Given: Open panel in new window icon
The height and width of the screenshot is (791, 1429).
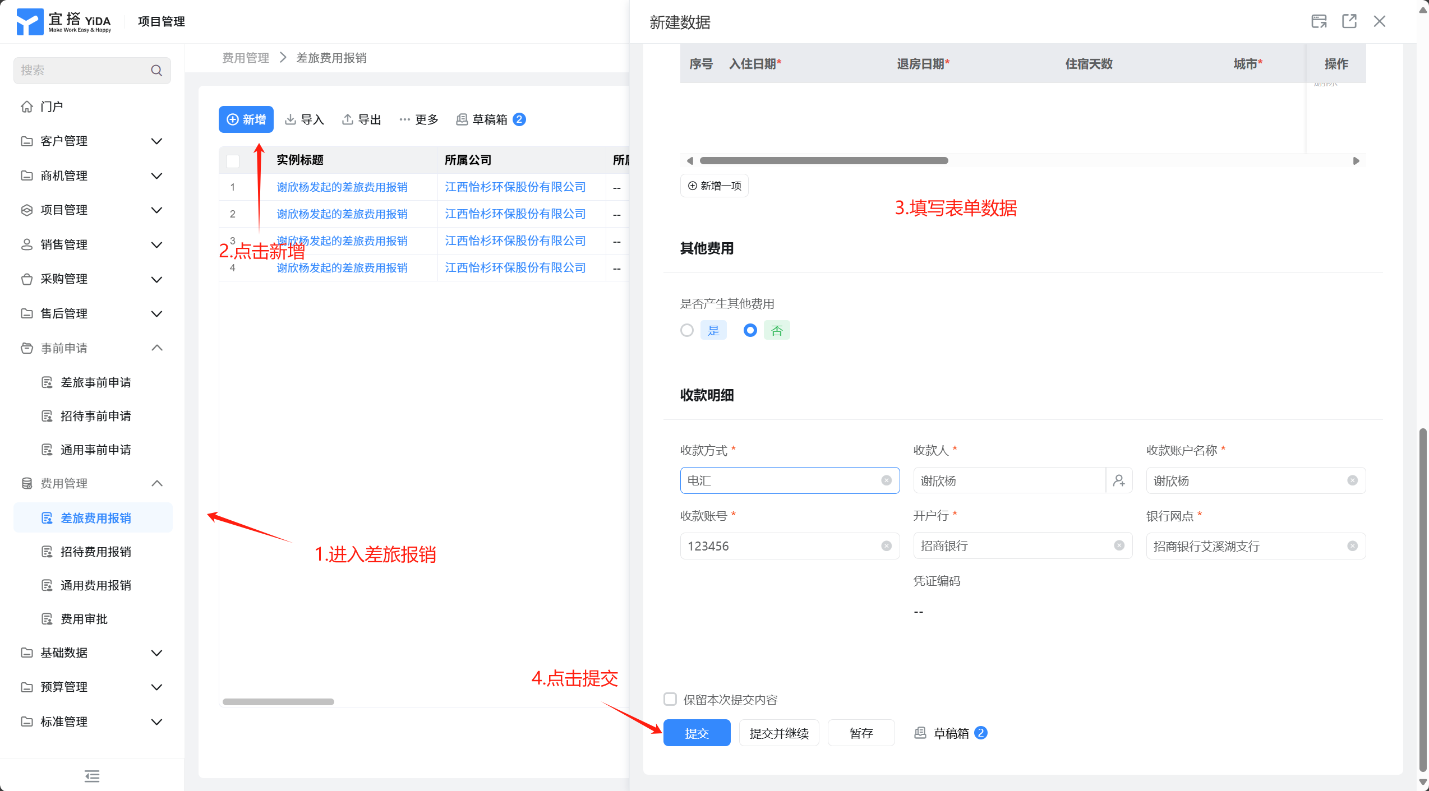Looking at the screenshot, I should point(1349,21).
